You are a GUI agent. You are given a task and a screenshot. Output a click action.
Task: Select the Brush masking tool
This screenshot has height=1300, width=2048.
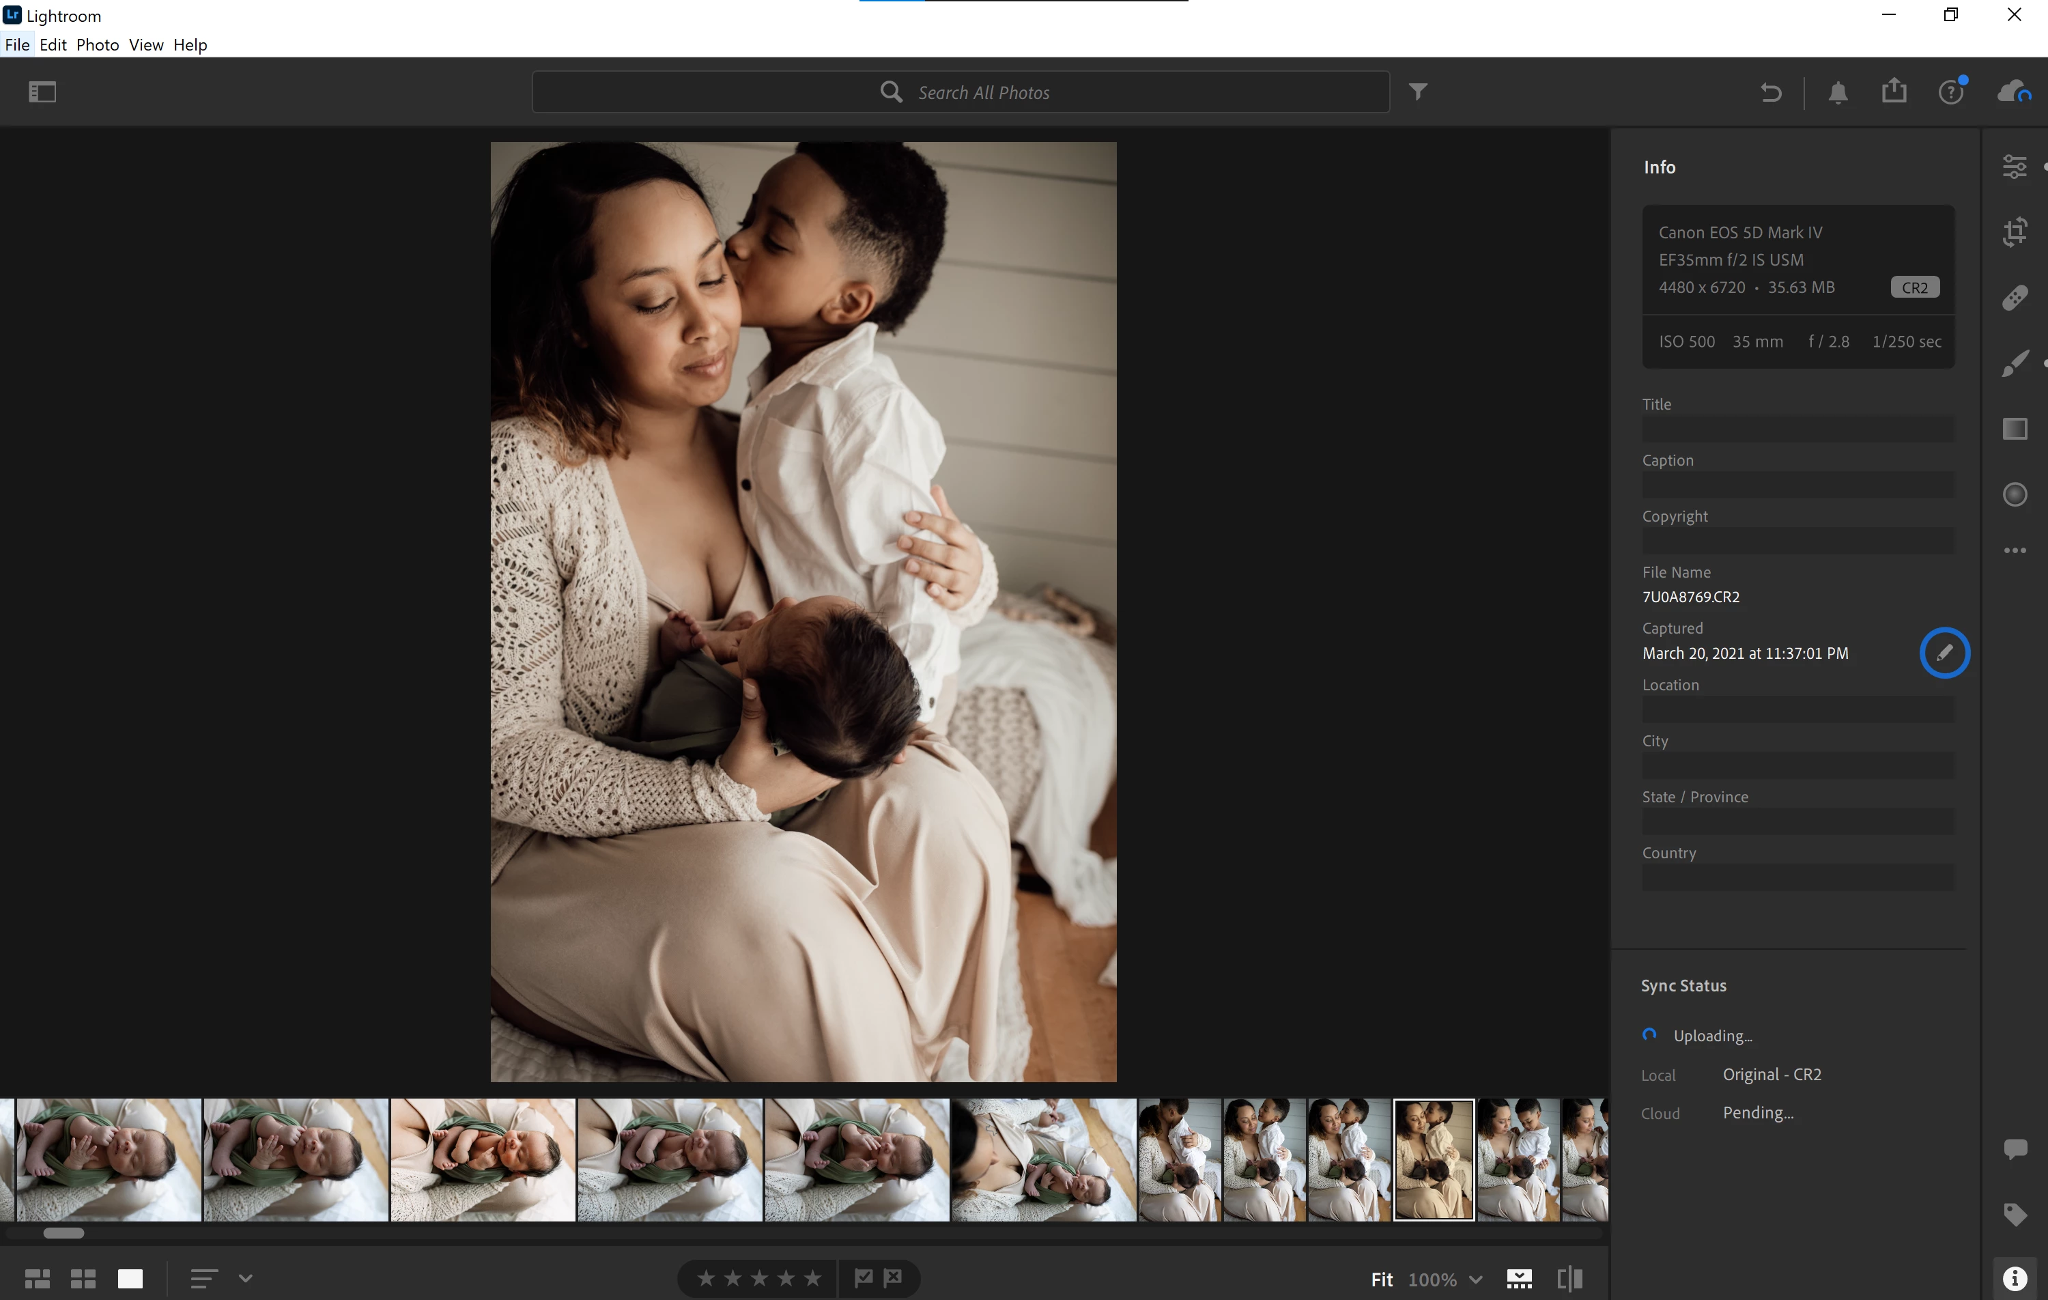coord(2014,363)
